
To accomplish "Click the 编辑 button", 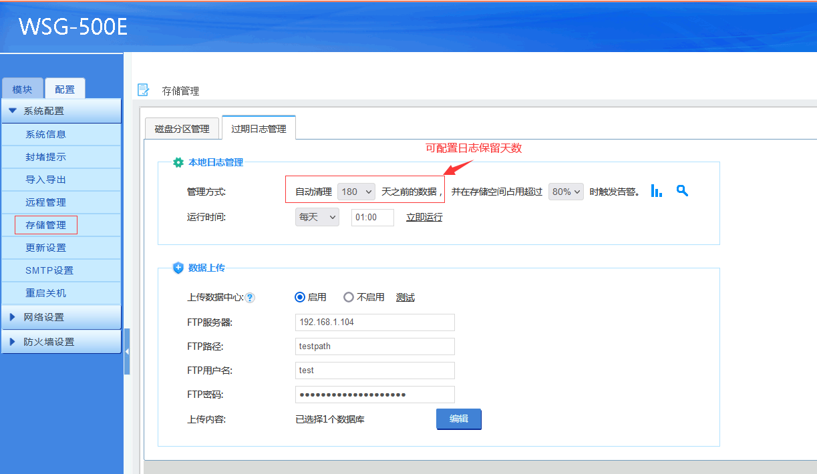I will [x=458, y=419].
